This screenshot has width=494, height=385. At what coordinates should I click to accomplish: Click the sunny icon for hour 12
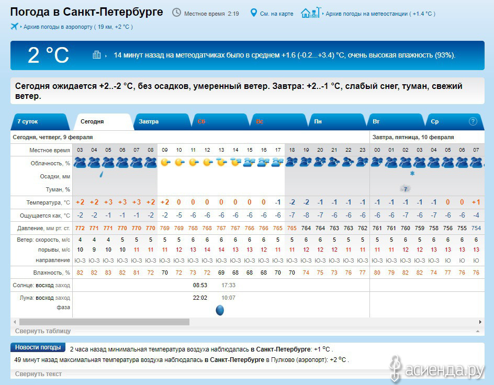(x=208, y=163)
